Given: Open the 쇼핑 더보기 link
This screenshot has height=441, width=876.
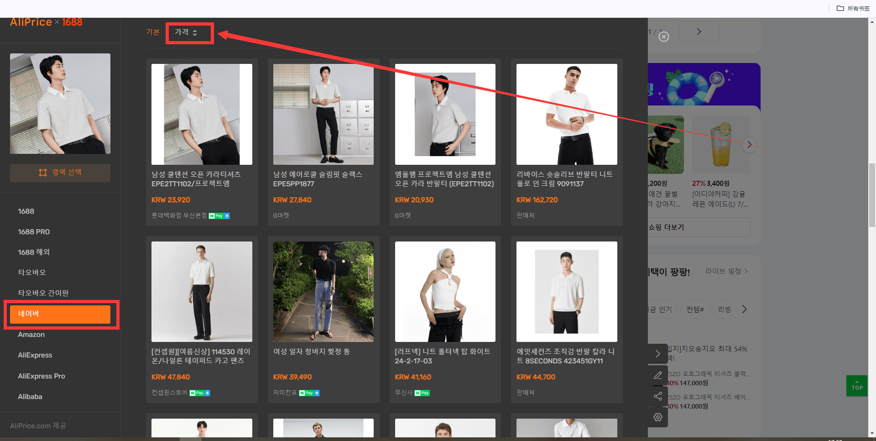Looking at the screenshot, I should [x=666, y=227].
